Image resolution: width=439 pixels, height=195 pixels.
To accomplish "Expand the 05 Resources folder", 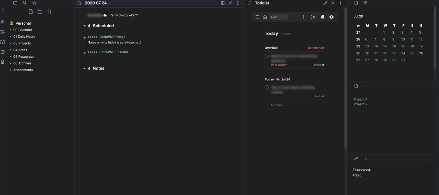I will [x=11, y=57].
